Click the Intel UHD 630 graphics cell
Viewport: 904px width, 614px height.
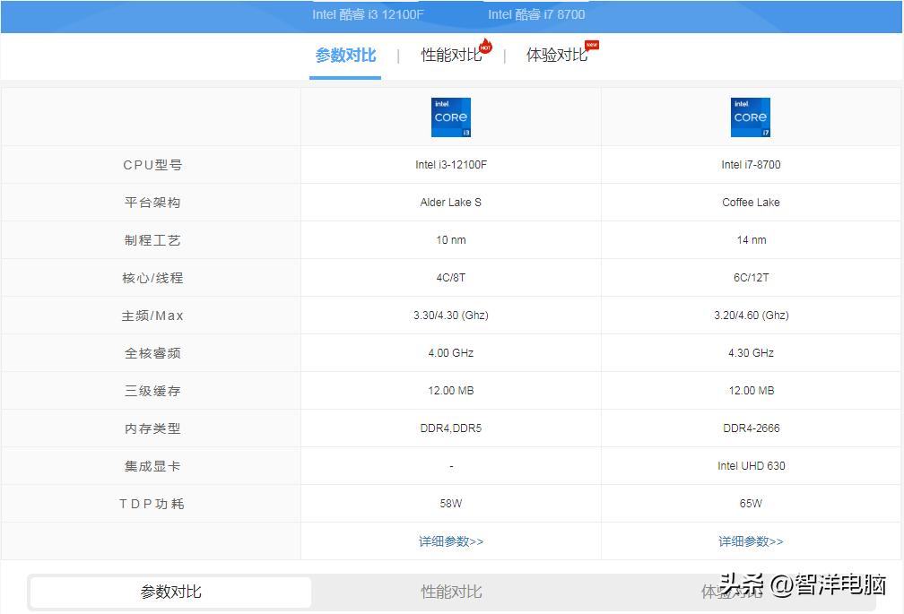click(750, 465)
